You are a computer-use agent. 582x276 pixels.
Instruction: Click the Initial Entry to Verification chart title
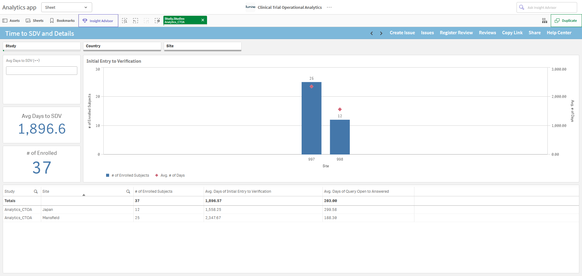(x=114, y=61)
